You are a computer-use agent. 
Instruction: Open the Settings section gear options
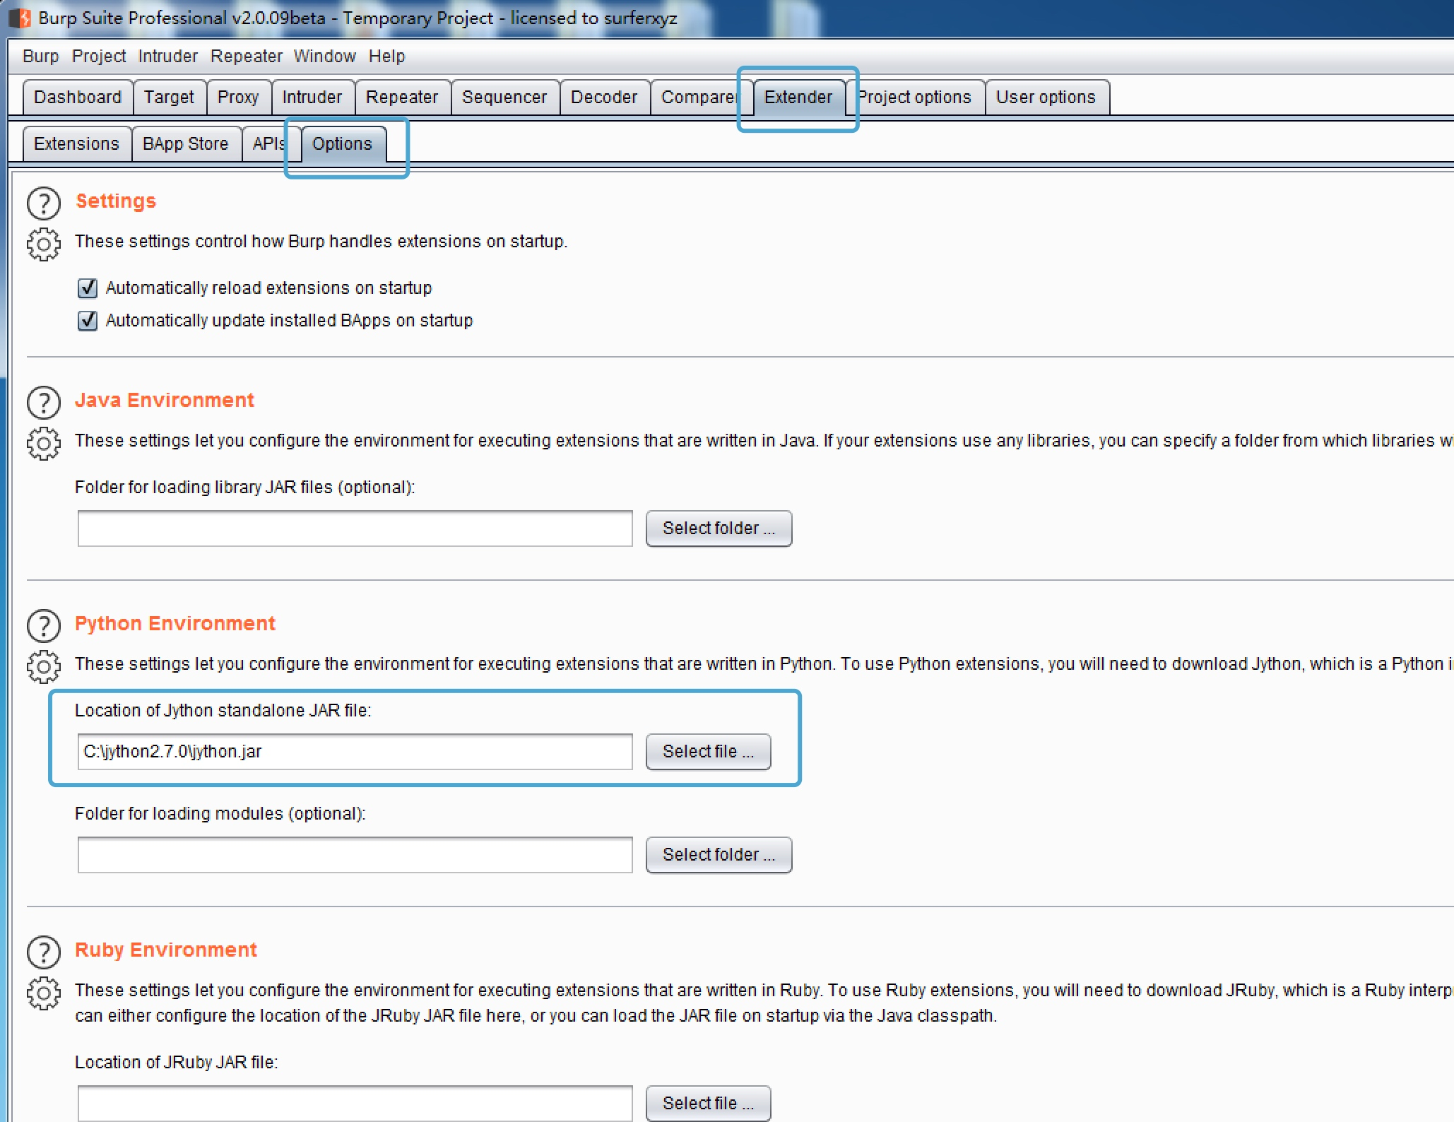click(44, 244)
